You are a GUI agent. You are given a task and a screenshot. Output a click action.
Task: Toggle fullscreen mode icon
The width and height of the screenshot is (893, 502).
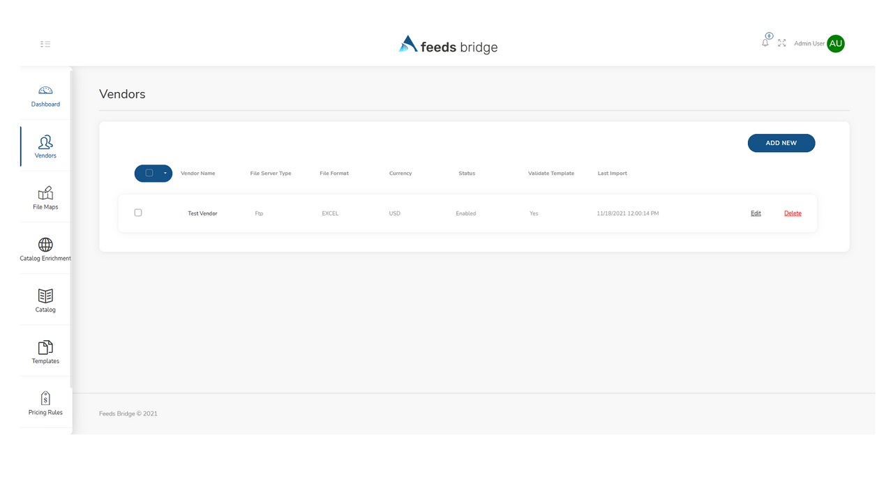(782, 43)
